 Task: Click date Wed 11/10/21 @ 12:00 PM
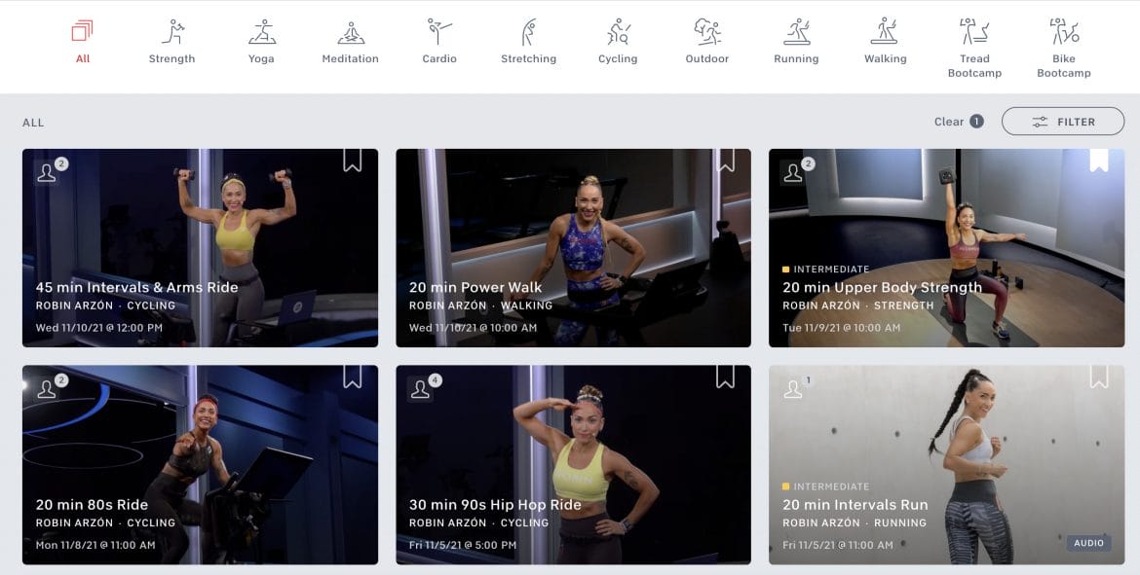point(98,328)
